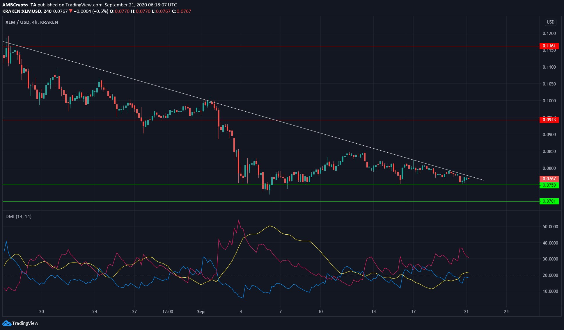Screen dimensions: 564x330
Task: Click the O:0.0770 open value in header
Action: click(x=119, y=11)
